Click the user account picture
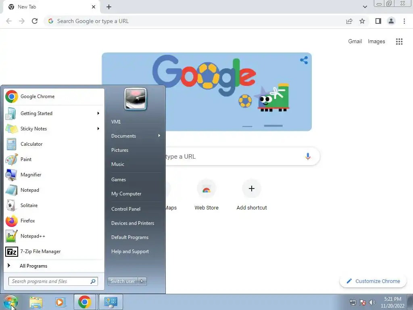The image size is (413, 310). click(136, 99)
